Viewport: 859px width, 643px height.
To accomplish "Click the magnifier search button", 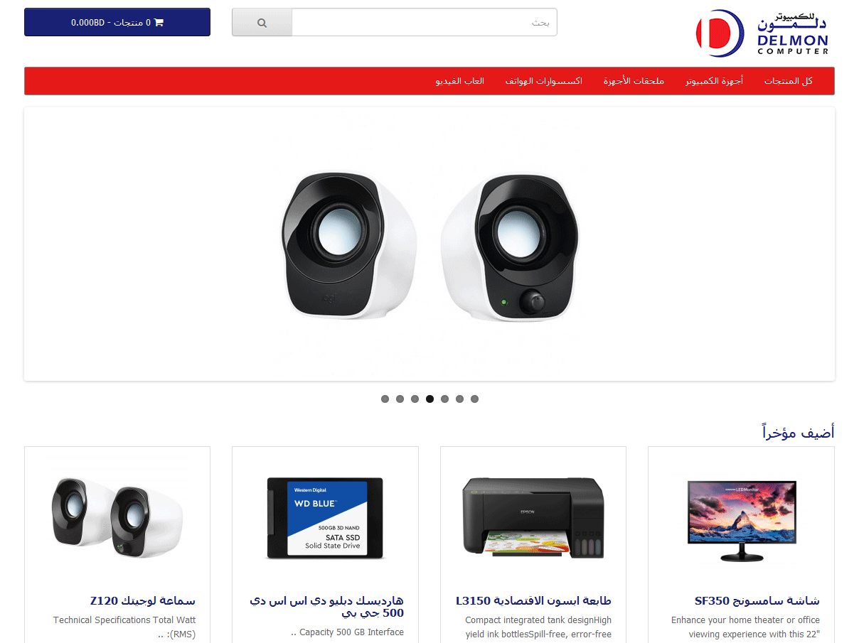I will tap(262, 22).
